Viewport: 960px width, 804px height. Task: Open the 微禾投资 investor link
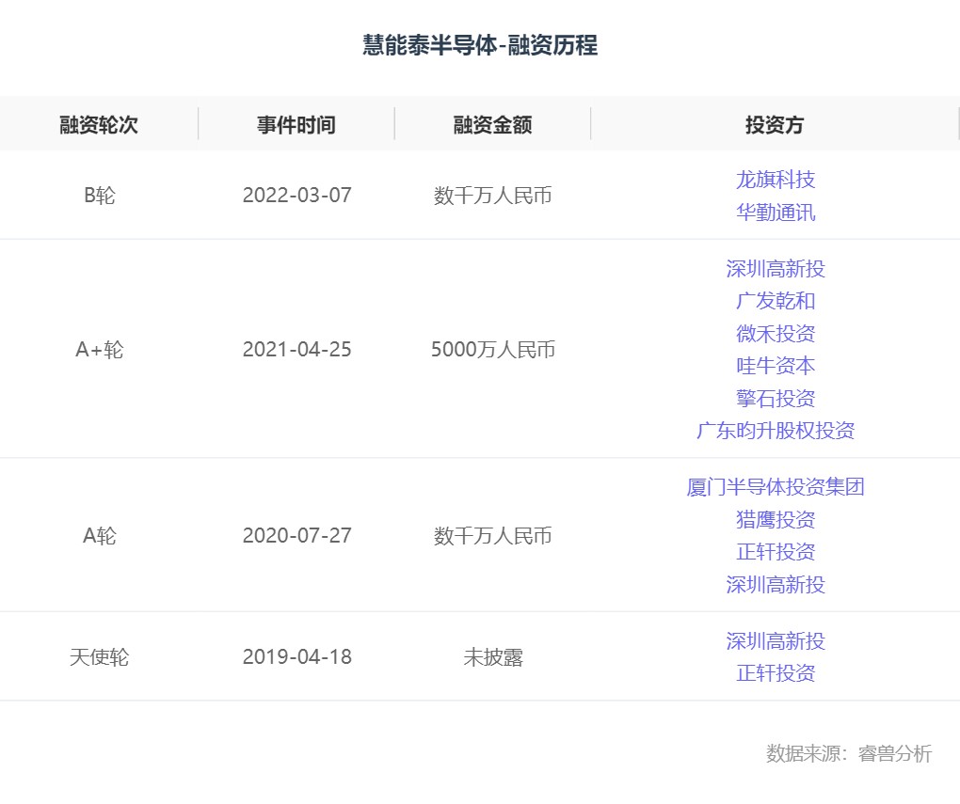(x=776, y=334)
